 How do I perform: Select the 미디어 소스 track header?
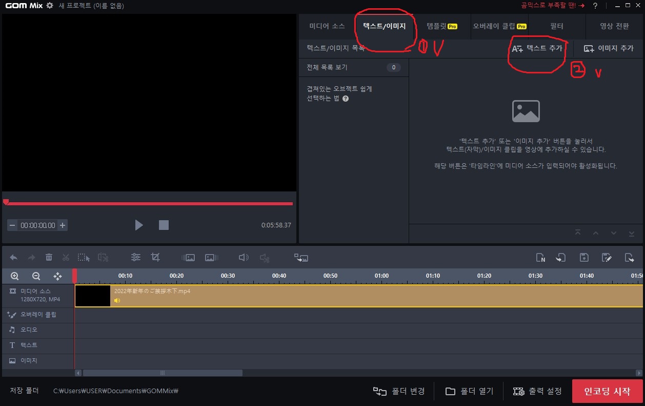point(37,295)
